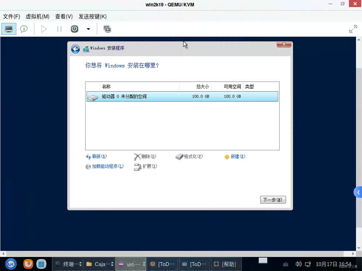Maximize the win2k19 QEMU/KVM window

343,4
